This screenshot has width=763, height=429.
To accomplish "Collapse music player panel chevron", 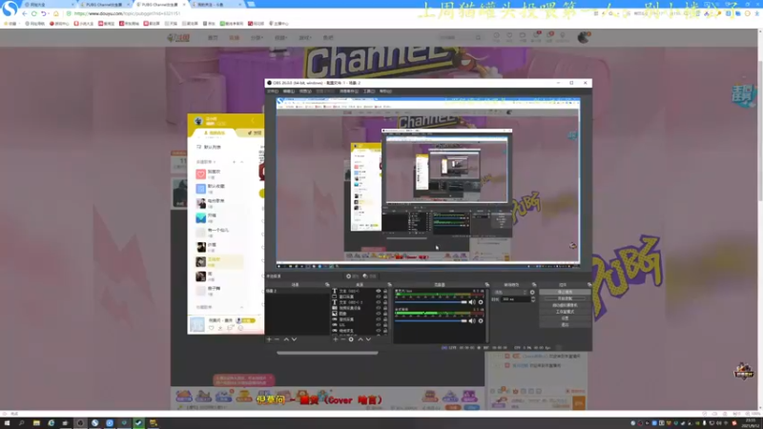I will [x=253, y=120].
